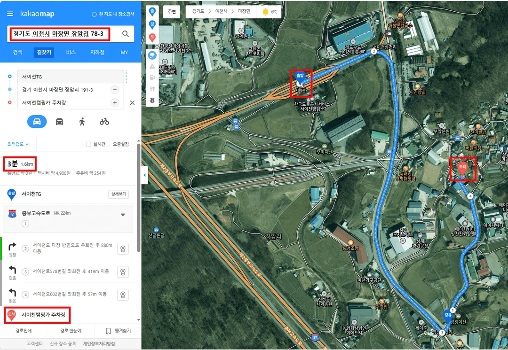Click the 상세보기 button next to 서이천TG
Viewport: 508px width, 350px height.
point(118,194)
